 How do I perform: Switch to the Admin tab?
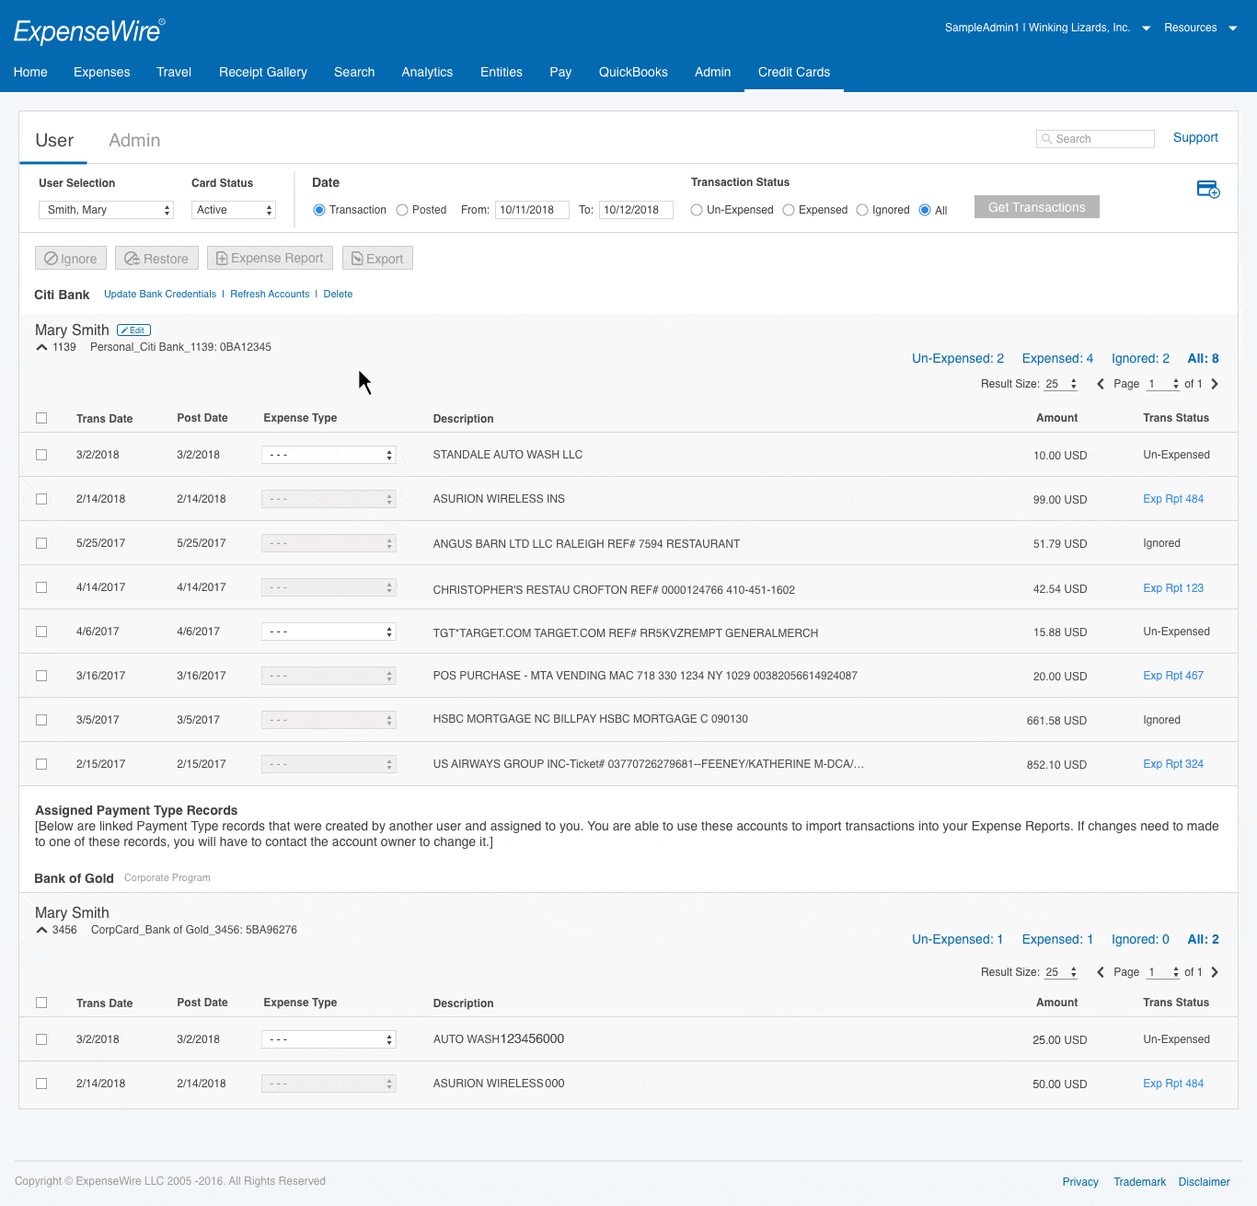(134, 140)
